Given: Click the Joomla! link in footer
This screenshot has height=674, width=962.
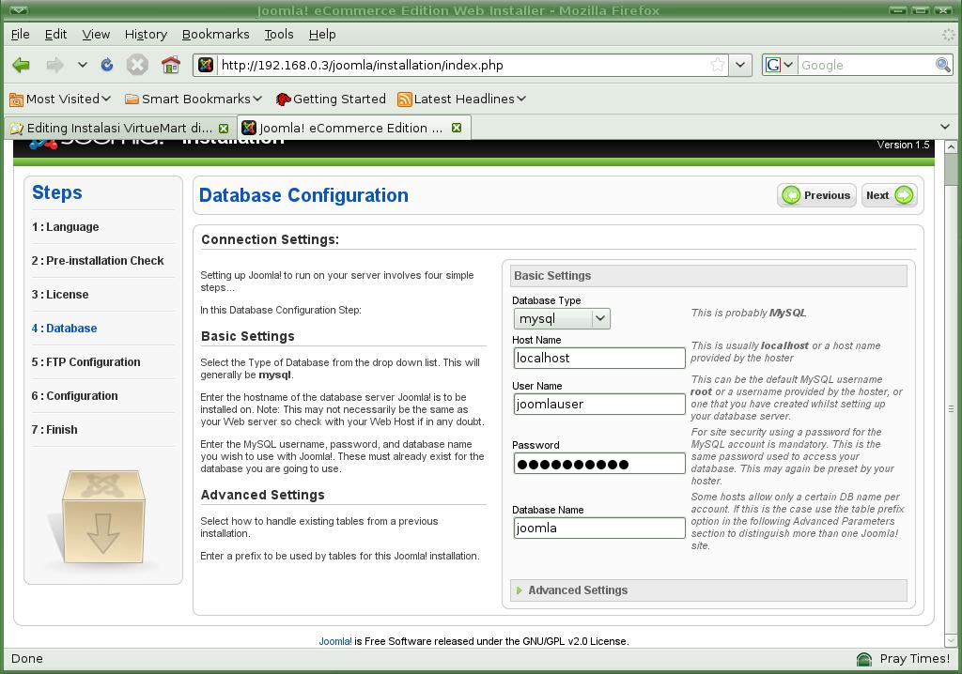Looking at the screenshot, I should coord(334,641).
